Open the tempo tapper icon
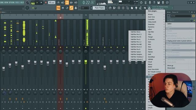The width and height of the screenshot is (196, 110). point(141,8)
